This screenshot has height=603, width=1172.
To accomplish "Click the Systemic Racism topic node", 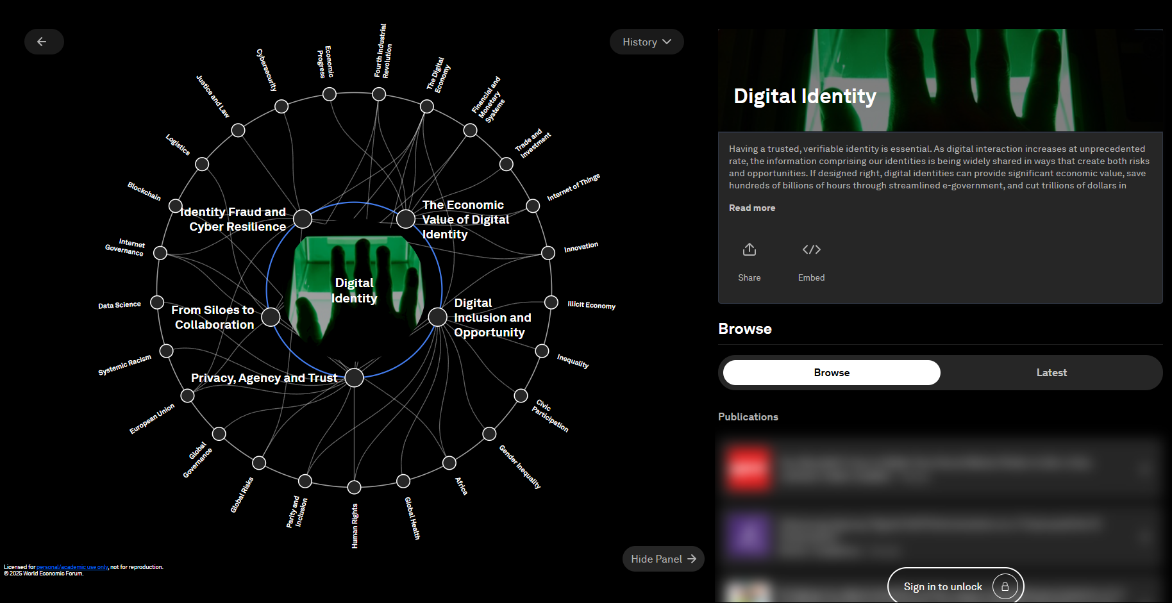I will 167,351.
